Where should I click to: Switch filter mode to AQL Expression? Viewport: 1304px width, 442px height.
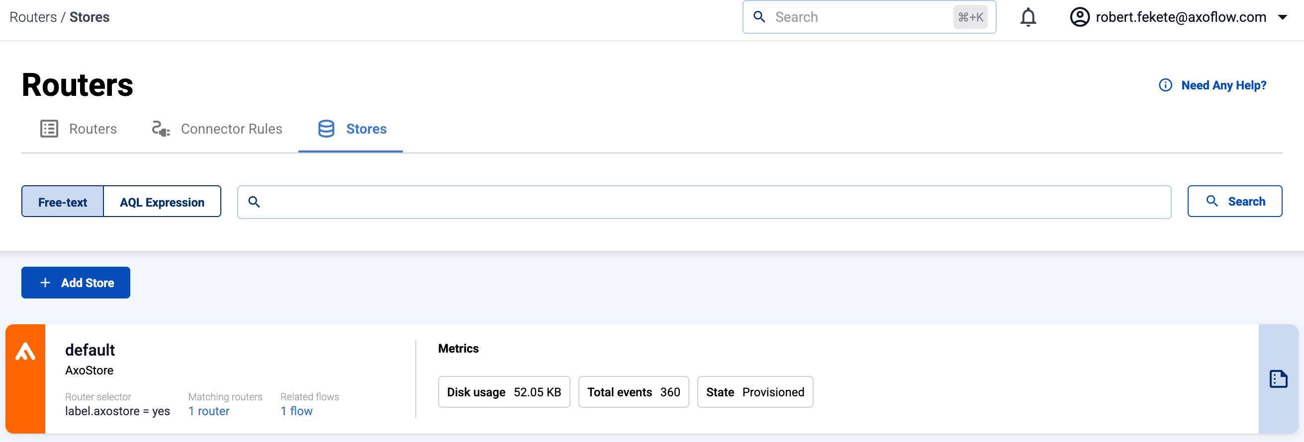pos(162,202)
